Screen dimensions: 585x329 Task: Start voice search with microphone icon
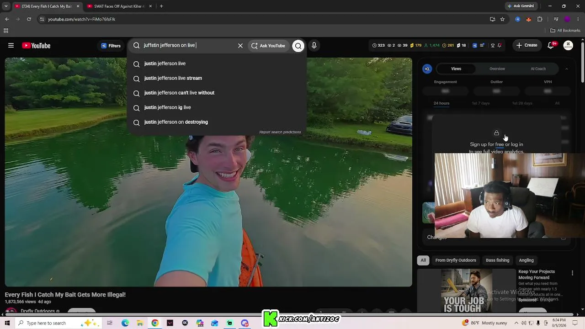pyautogui.click(x=314, y=46)
